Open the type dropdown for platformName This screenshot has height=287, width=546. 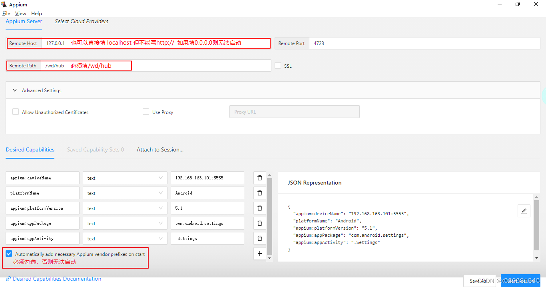125,193
